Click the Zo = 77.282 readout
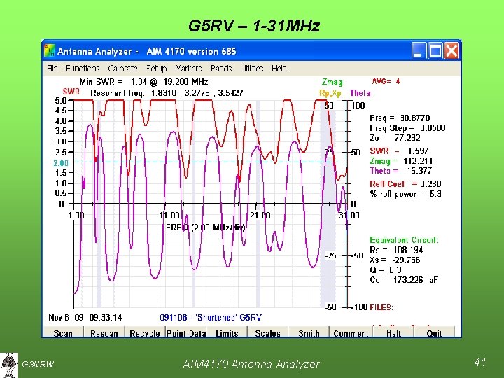The width and height of the screenshot is (504, 378). click(x=395, y=138)
